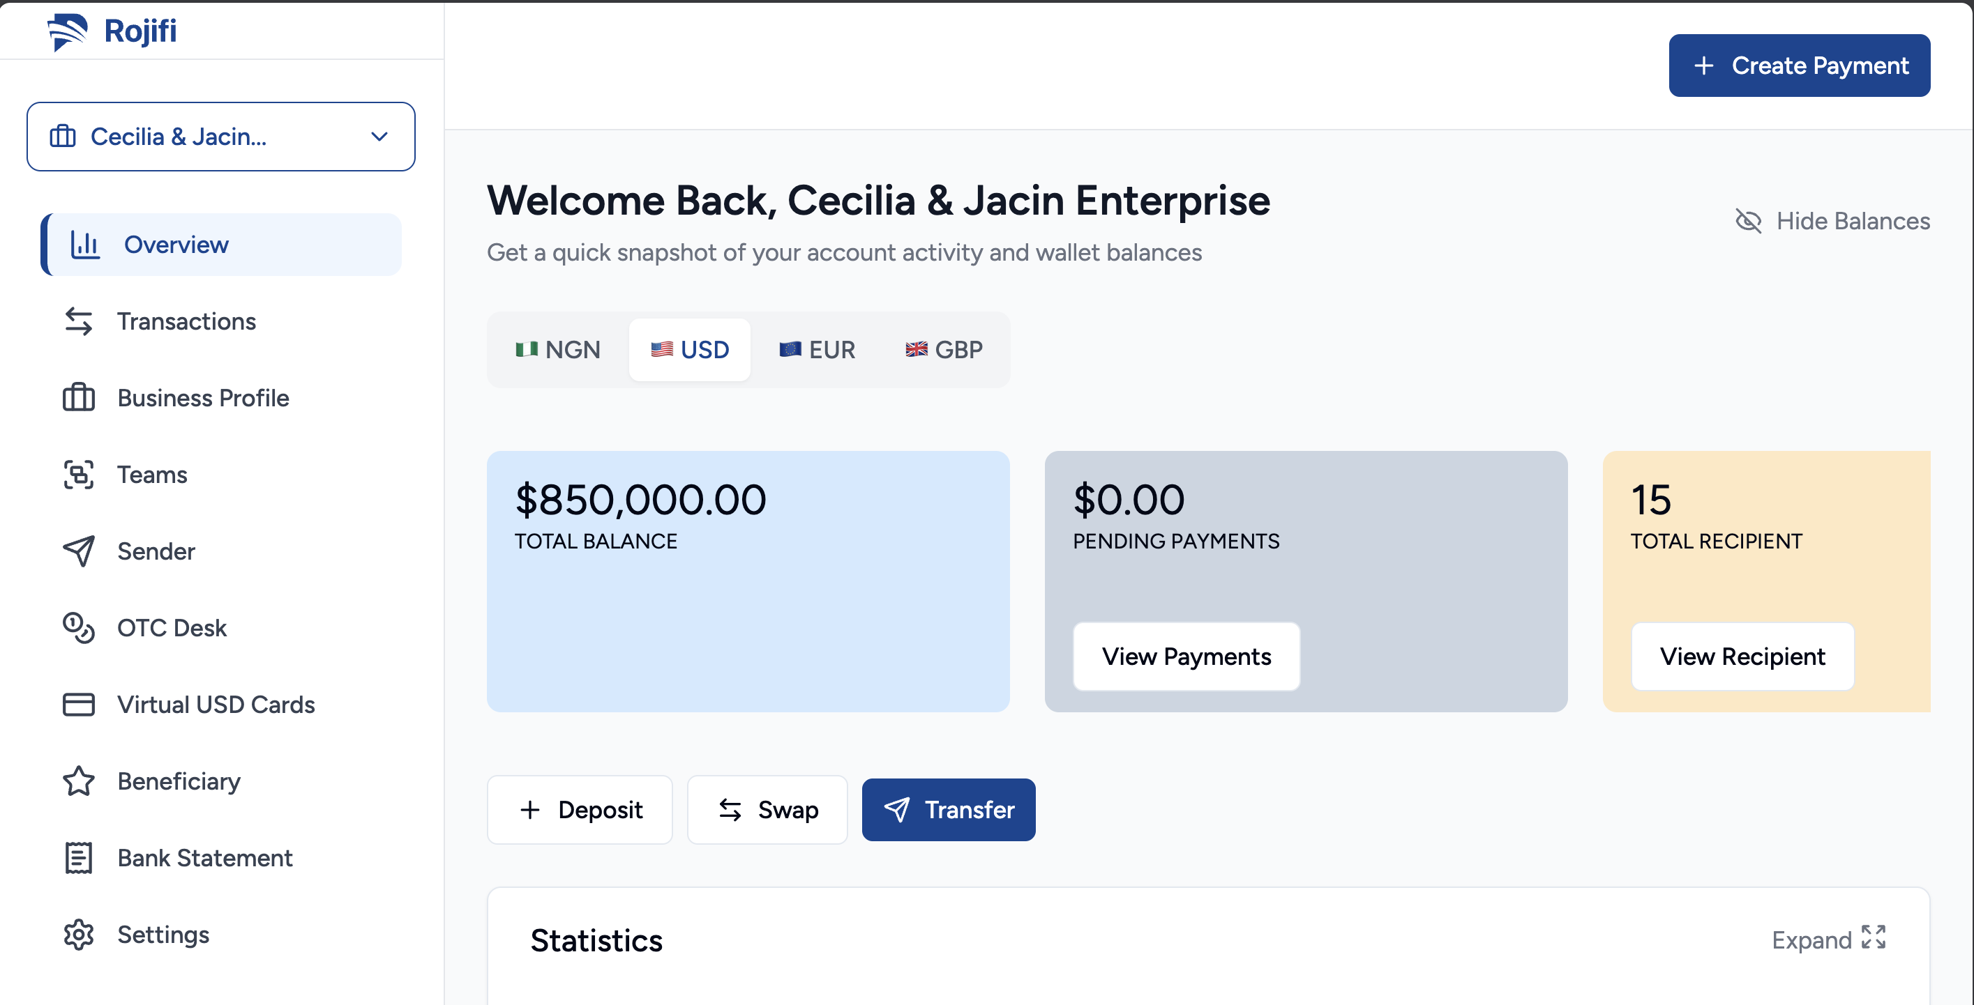Viewport: 1974px width, 1005px height.
Task: Click the Business Profile briefcase icon
Action: (x=78, y=398)
